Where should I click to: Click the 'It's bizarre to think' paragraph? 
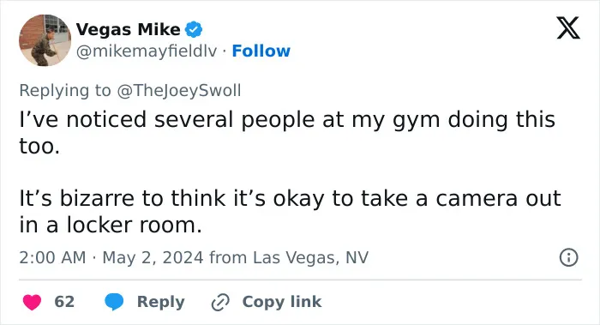290,211
